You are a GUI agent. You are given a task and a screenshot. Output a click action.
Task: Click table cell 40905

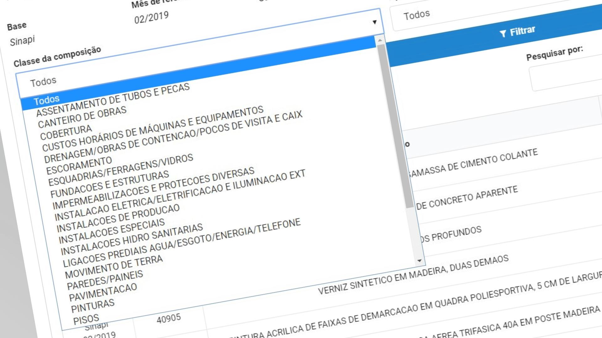tap(169, 319)
